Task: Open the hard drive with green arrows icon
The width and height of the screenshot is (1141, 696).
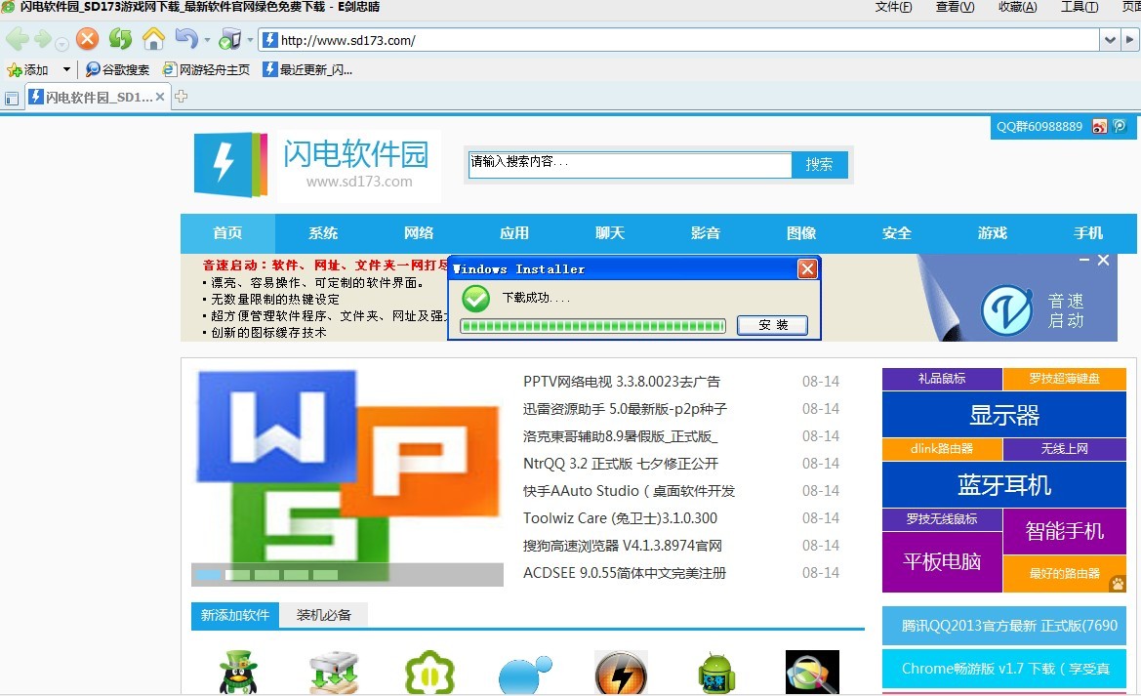Action: 334,672
